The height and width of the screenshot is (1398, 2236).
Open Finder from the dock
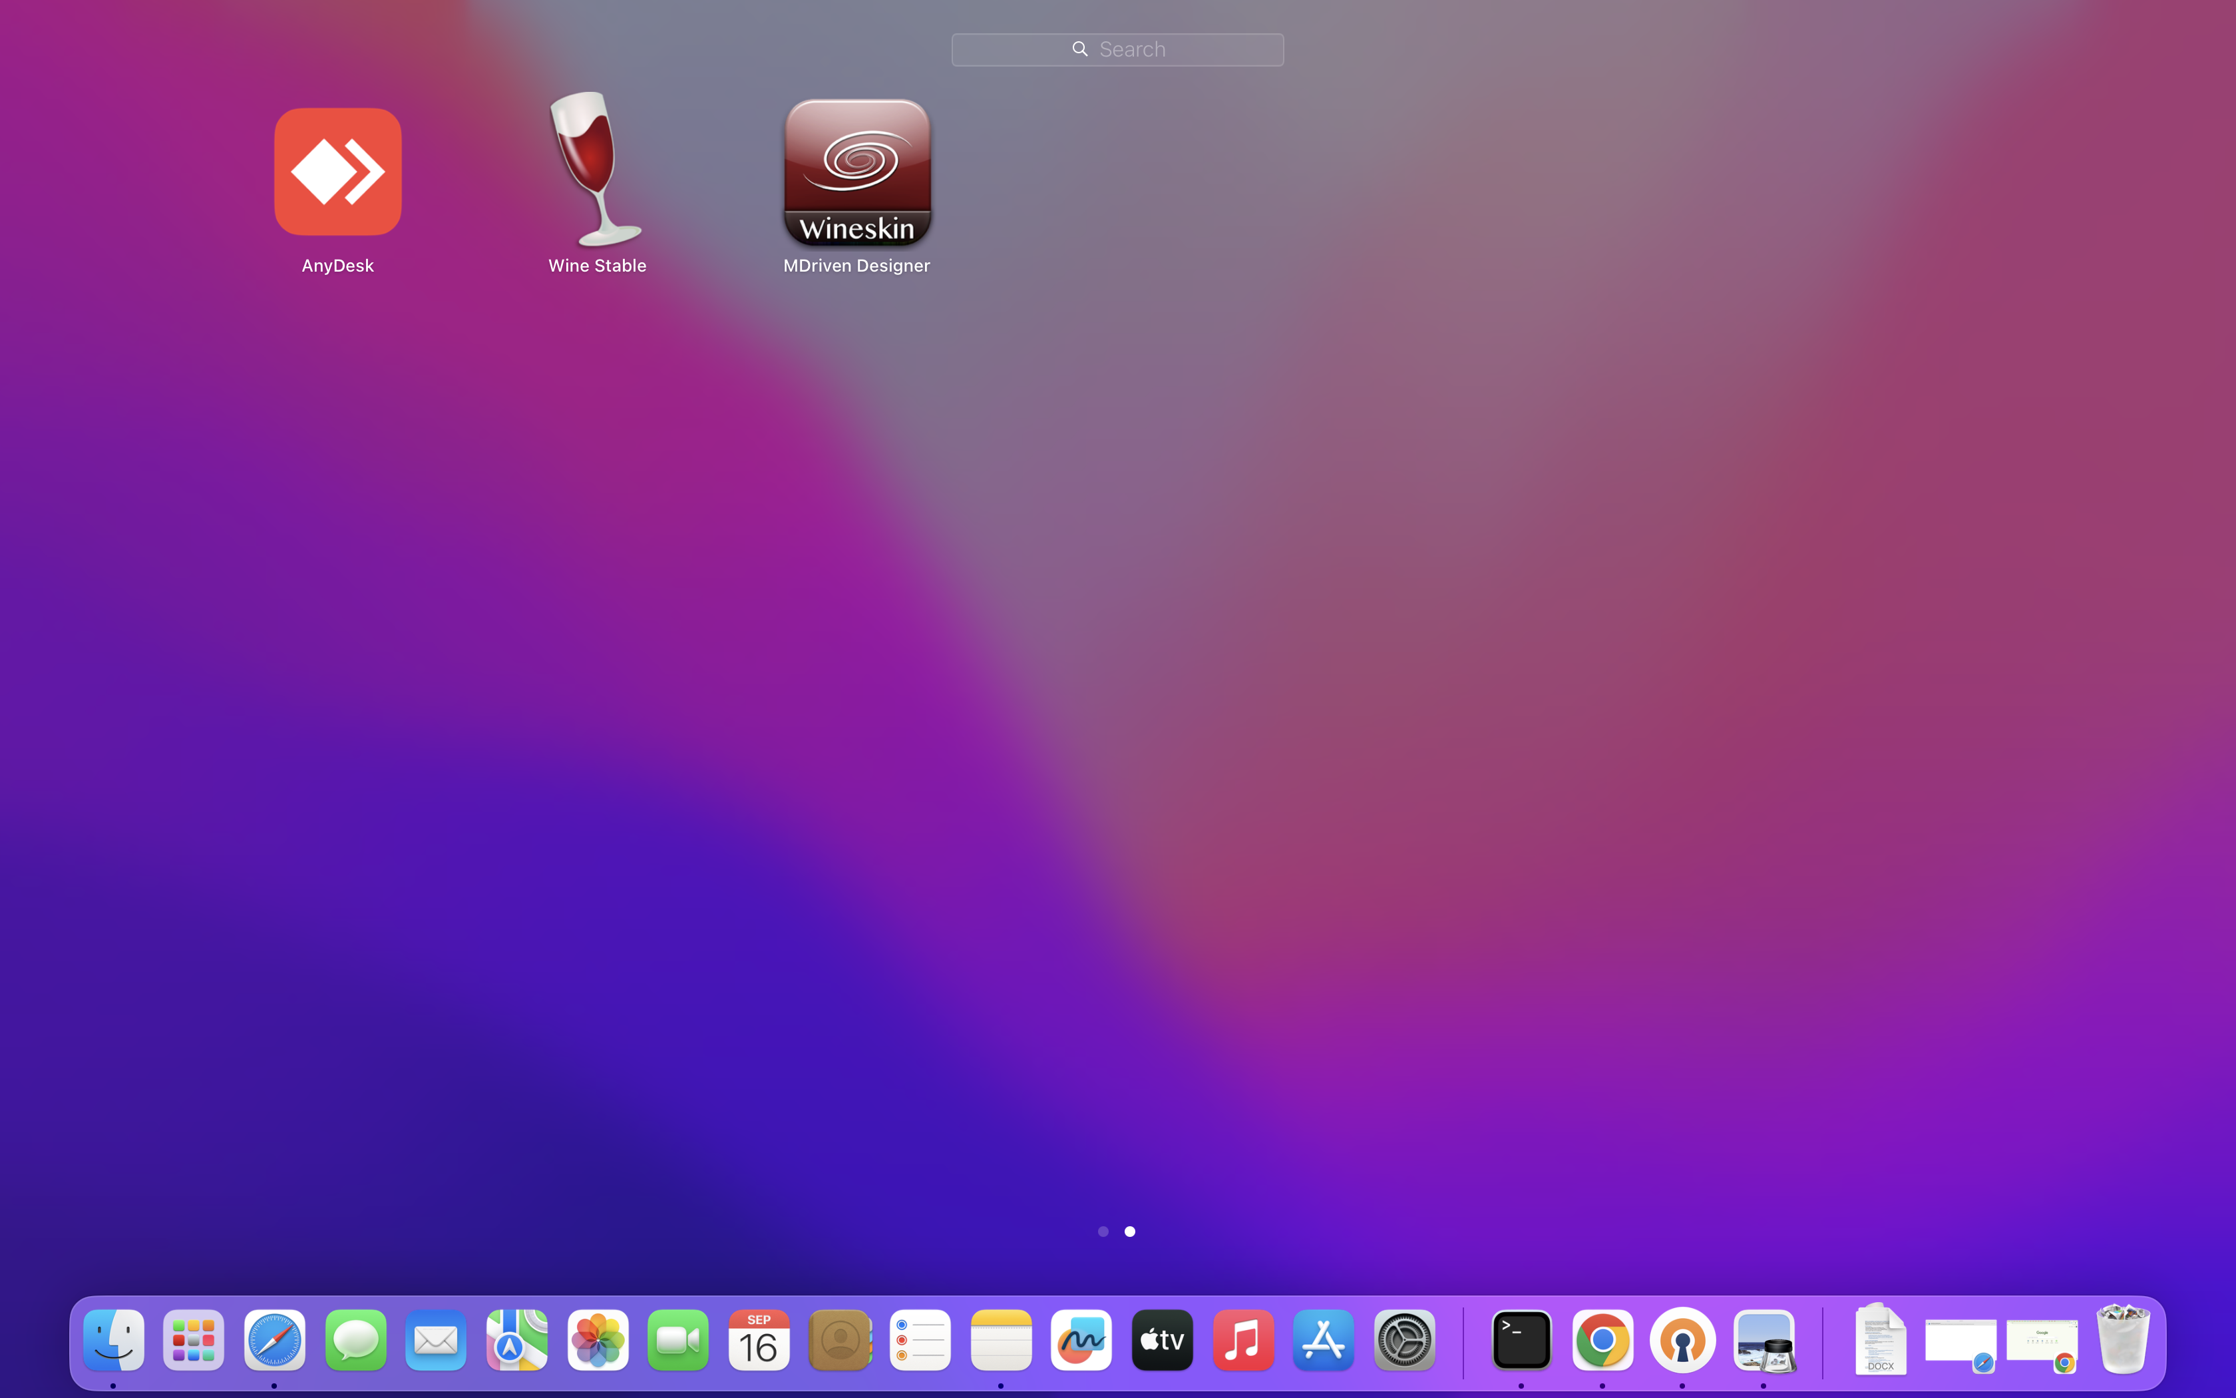pyautogui.click(x=114, y=1339)
